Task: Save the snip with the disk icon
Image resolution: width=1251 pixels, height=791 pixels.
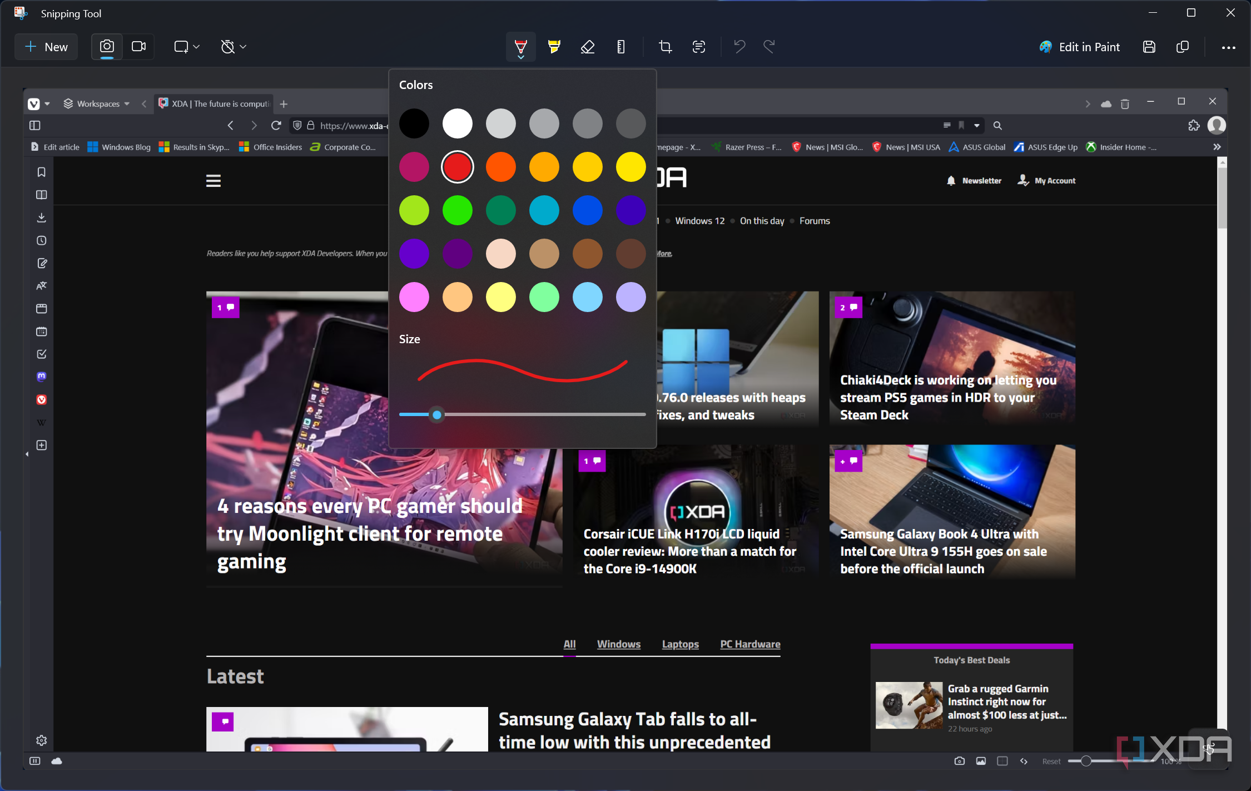Action: pos(1149,47)
